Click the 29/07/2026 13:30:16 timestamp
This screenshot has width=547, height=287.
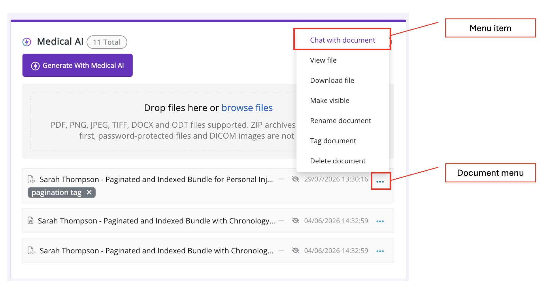click(x=336, y=179)
